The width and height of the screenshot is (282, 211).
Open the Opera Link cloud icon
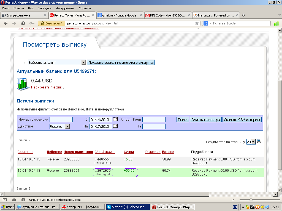click(x=14, y=200)
